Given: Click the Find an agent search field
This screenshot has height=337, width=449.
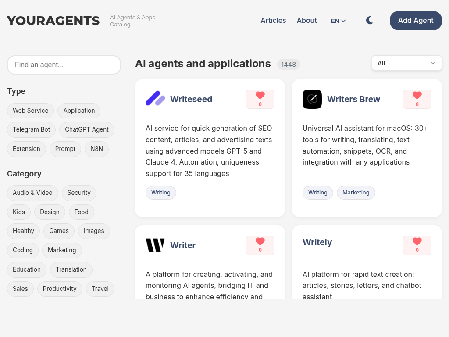Looking at the screenshot, I should click(64, 65).
